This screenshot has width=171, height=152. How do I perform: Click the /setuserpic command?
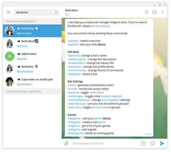[x=74, y=67]
